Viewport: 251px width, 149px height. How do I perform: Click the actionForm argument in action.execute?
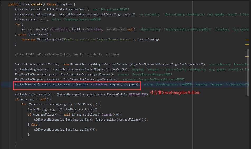(99, 84)
